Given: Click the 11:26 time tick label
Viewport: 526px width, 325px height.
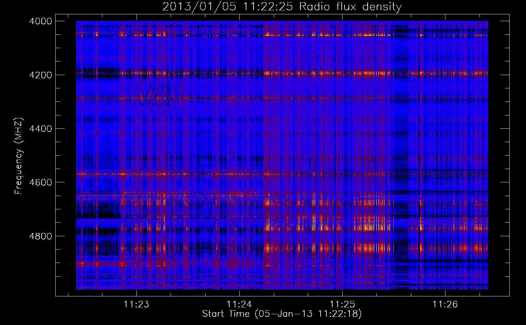Looking at the screenshot, I should [445, 304].
